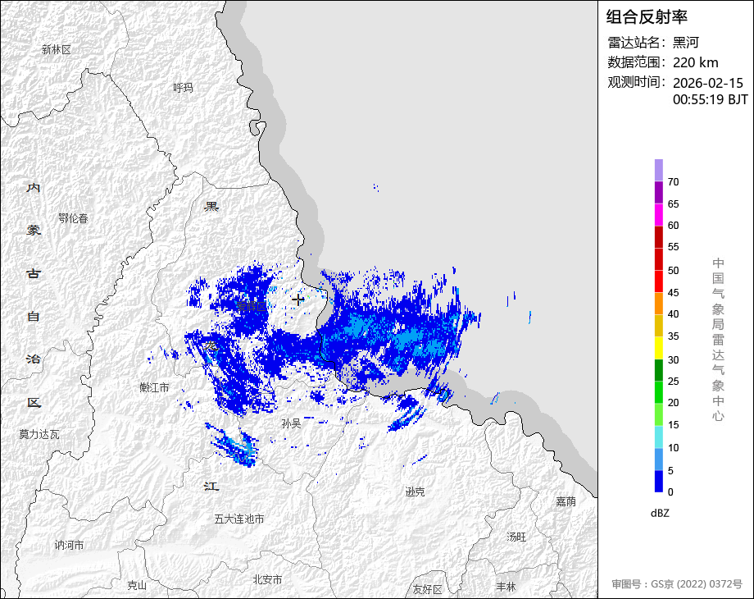Select the 新林区 label

coord(57,49)
